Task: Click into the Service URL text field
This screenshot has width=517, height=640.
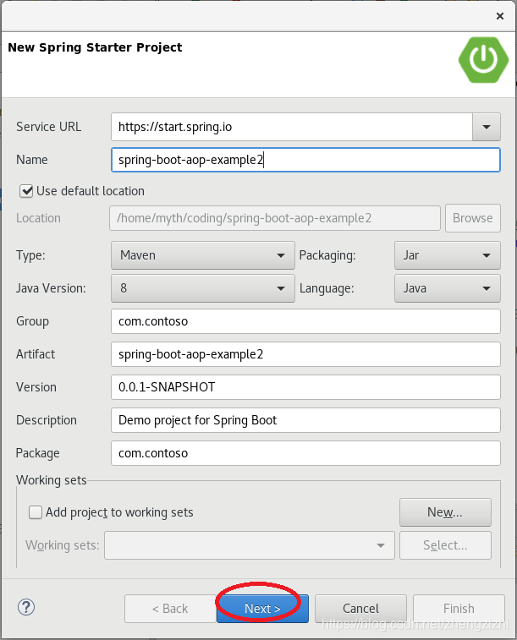Action: click(292, 127)
